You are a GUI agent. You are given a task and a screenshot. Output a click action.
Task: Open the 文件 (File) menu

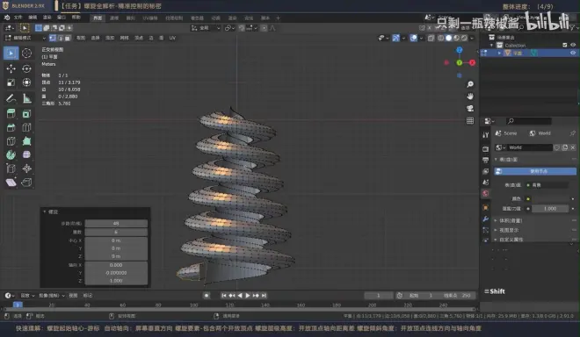pos(18,18)
